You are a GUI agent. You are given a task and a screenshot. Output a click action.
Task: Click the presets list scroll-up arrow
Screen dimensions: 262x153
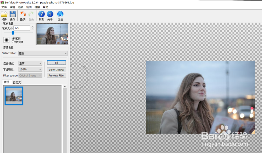[65, 87]
